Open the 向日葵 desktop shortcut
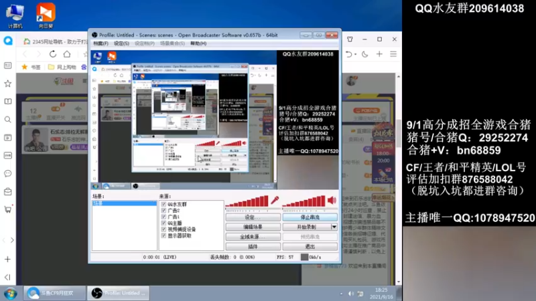The width and height of the screenshot is (536, 301). [x=46, y=15]
